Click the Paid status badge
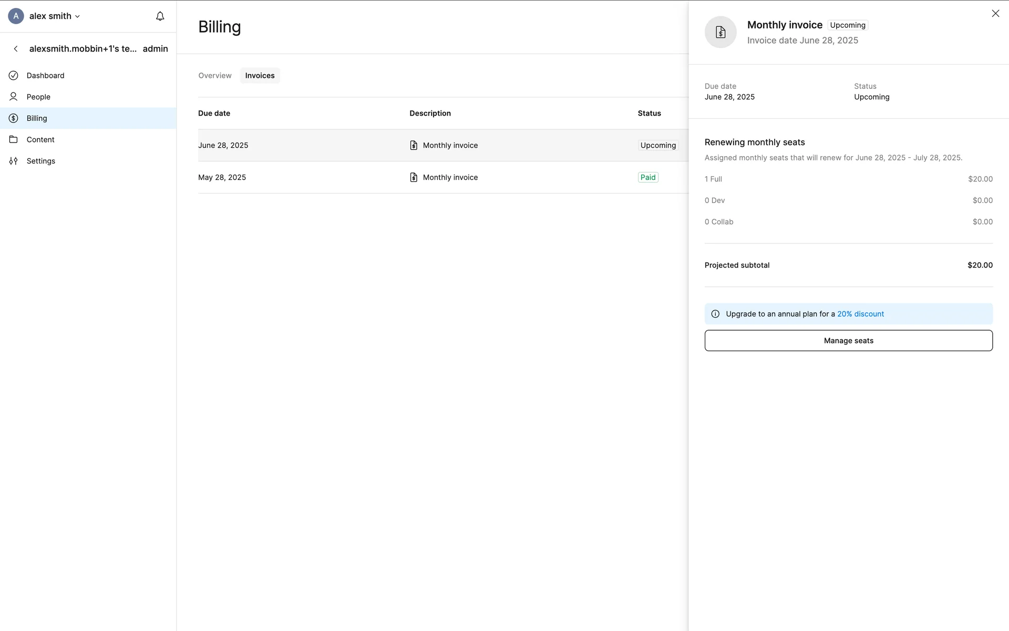 [x=648, y=177]
